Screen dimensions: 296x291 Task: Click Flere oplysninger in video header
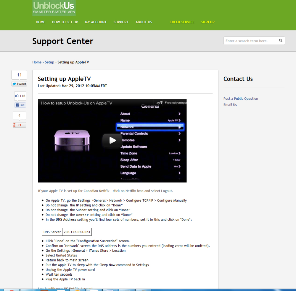click(175, 103)
